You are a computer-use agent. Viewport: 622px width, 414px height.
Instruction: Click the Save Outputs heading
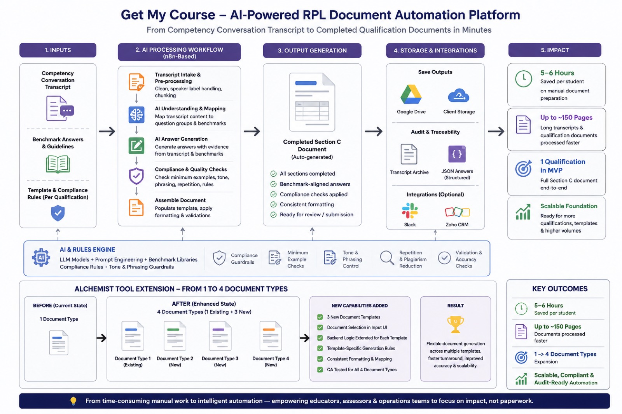tap(435, 72)
